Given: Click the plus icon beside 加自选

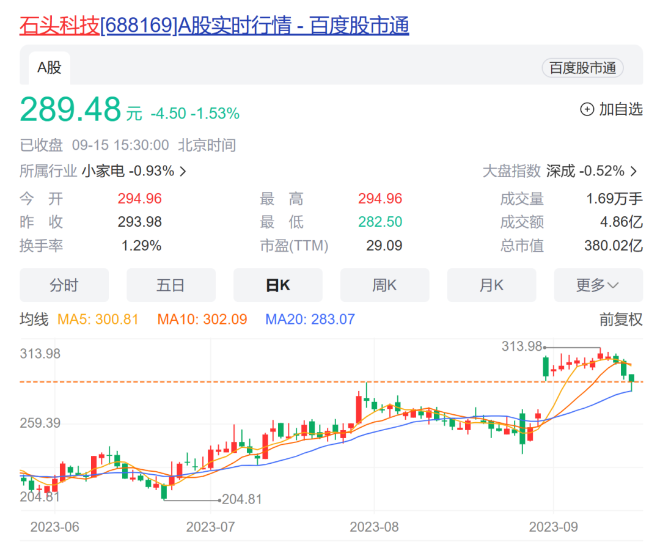Looking at the screenshot, I should tap(587, 109).
